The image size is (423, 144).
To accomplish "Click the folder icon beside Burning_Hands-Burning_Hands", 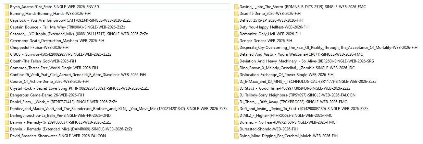I will 7,13.
